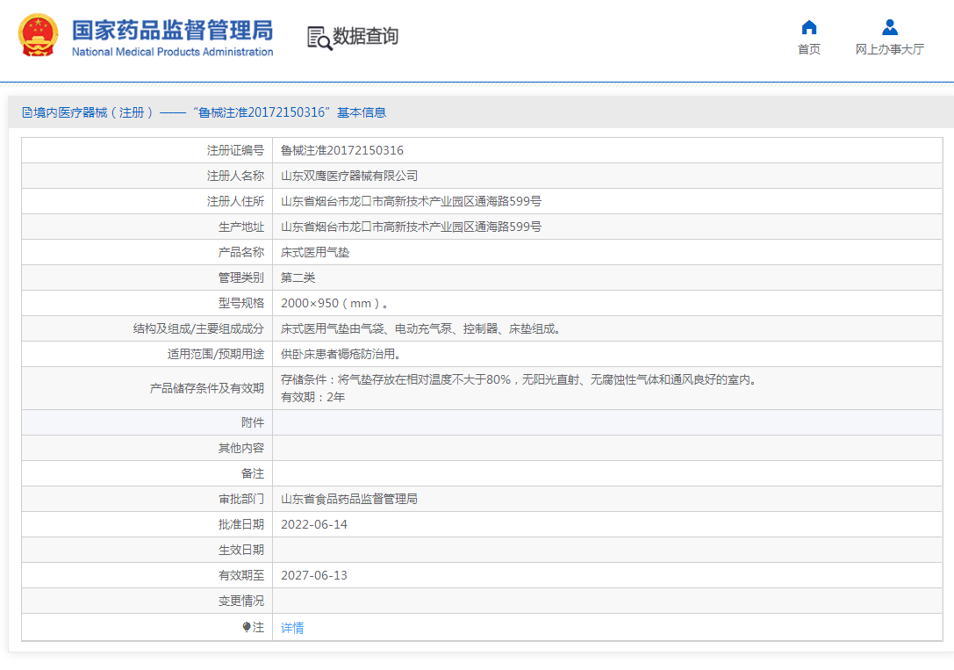
Task: Click the 数据查询 heading text
Action: (365, 36)
